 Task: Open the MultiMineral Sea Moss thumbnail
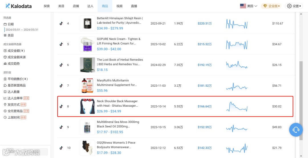point(88,127)
